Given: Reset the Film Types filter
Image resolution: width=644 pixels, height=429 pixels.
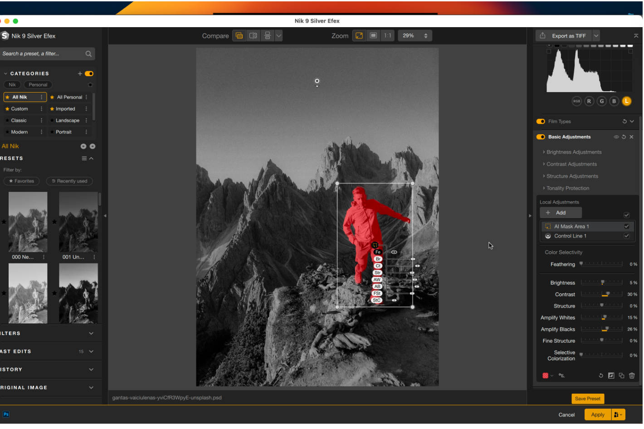Looking at the screenshot, I should [625, 122].
